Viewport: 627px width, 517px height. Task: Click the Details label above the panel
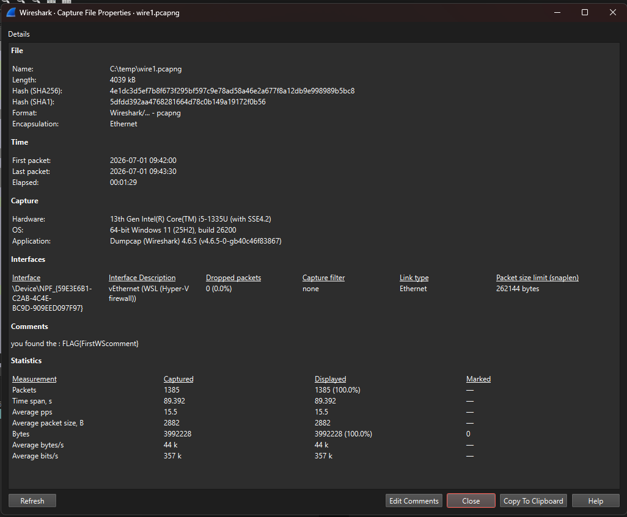click(19, 34)
